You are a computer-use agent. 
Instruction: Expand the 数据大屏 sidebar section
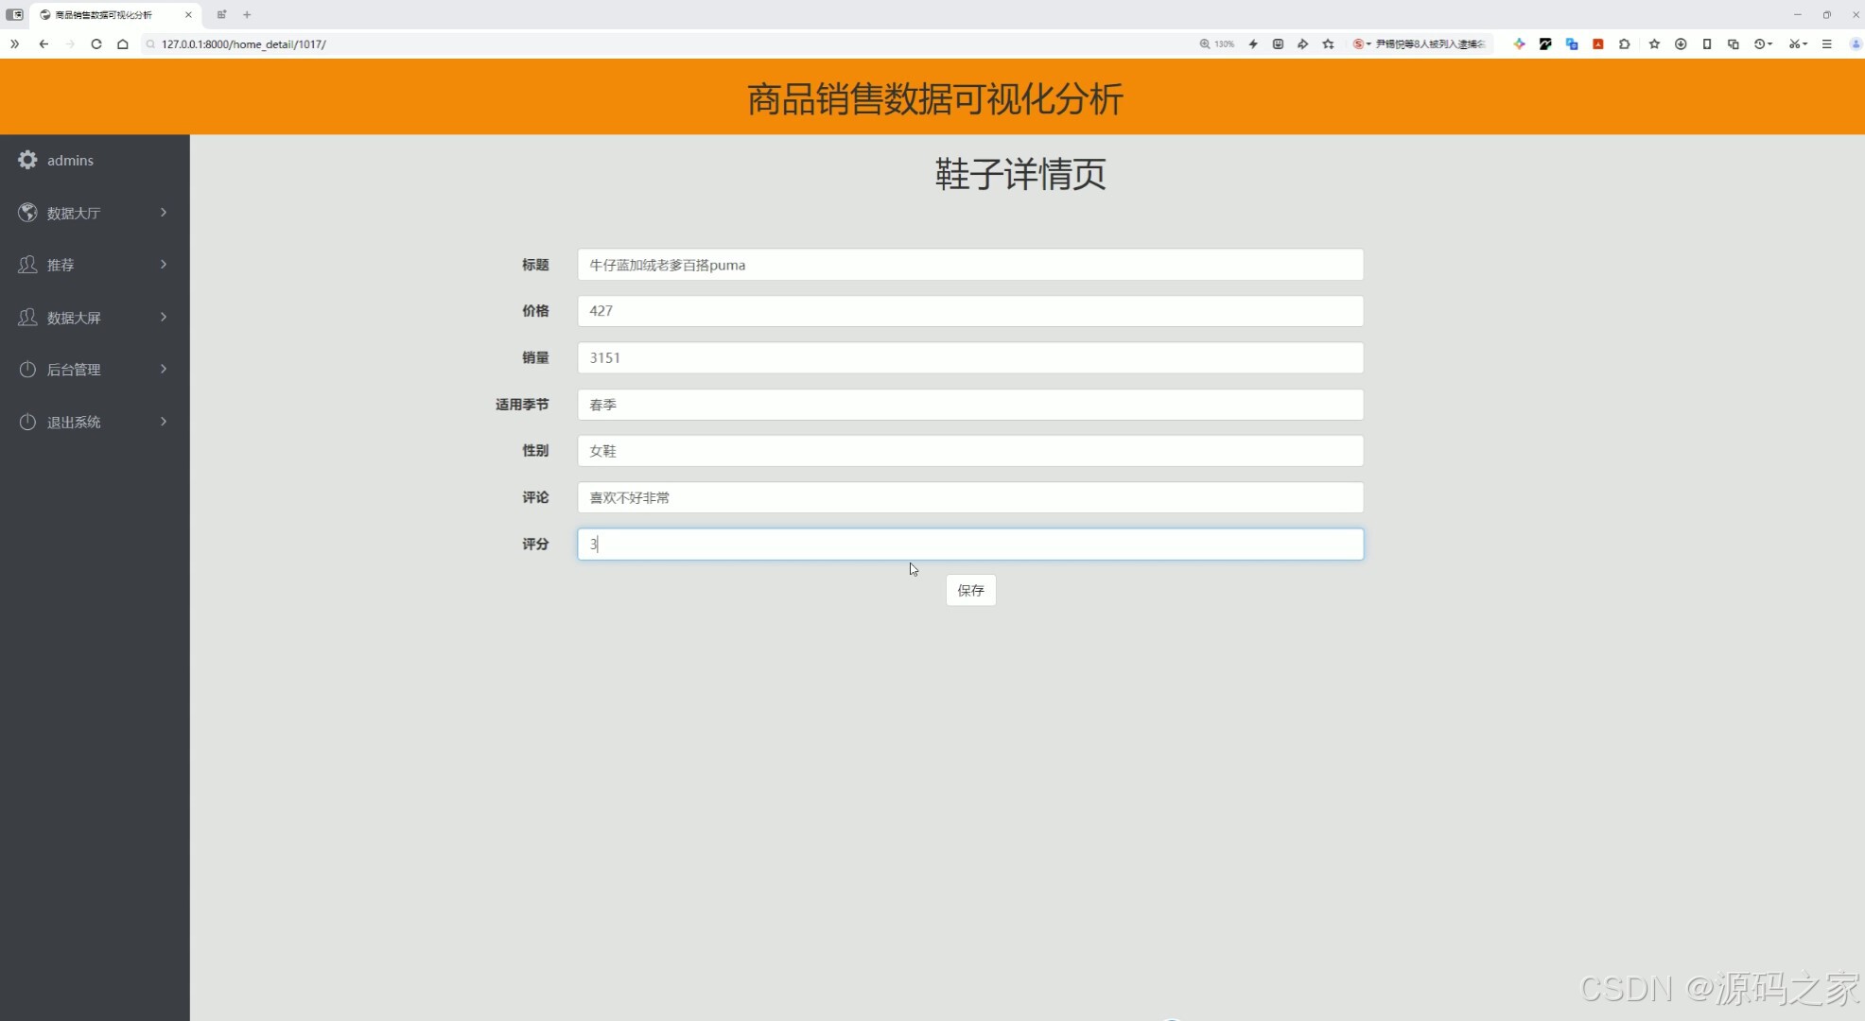pyautogui.click(x=163, y=317)
